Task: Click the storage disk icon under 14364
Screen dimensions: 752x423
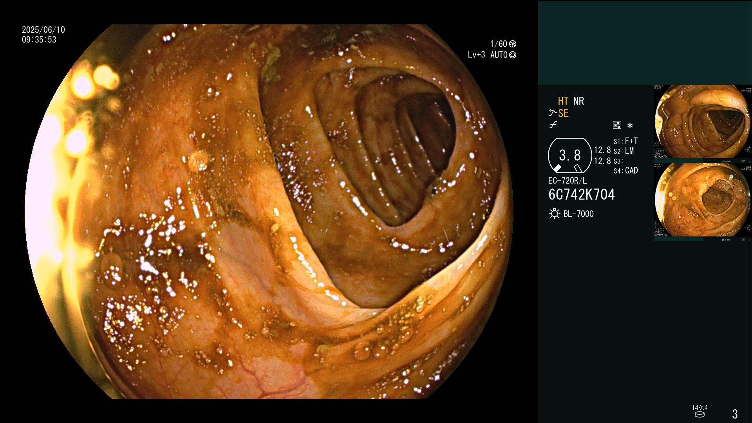Action: (x=700, y=414)
